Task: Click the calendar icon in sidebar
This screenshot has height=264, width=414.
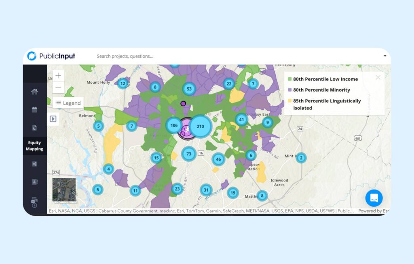Action: click(x=34, y=110)
